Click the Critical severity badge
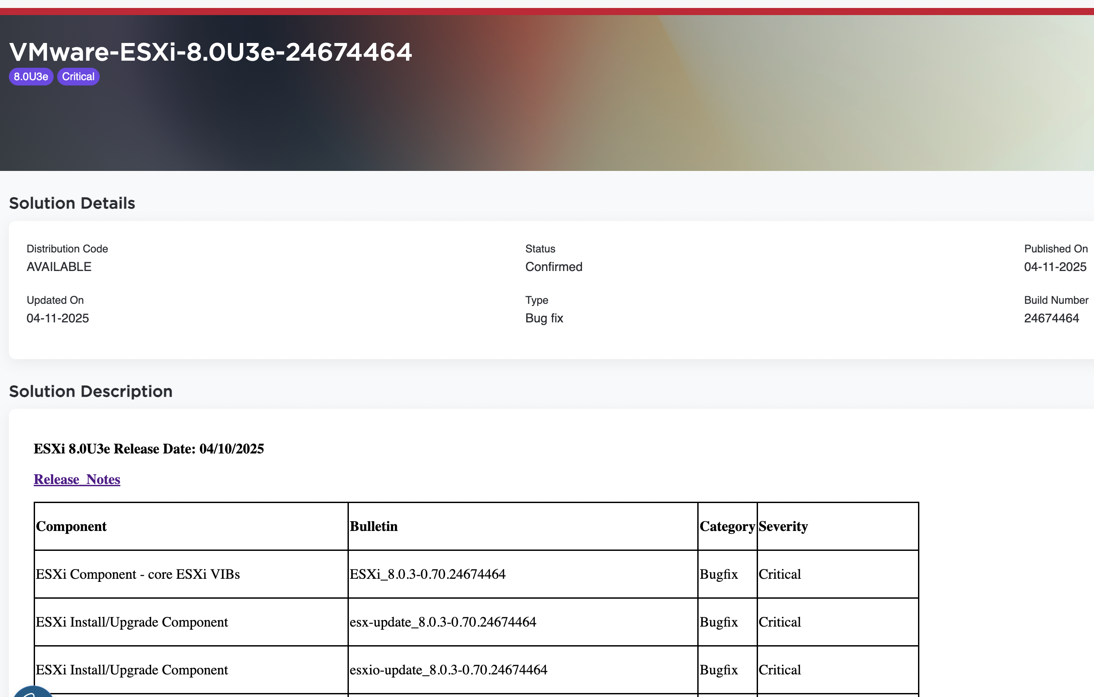Viewport: 1094px width, 697px height. (x=78, y=76)
